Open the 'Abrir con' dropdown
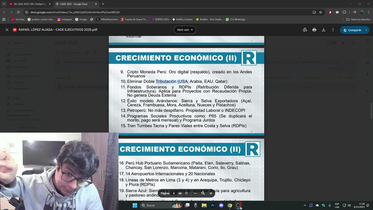This screenshot has width=373, height=210. (x=185, y=30)
